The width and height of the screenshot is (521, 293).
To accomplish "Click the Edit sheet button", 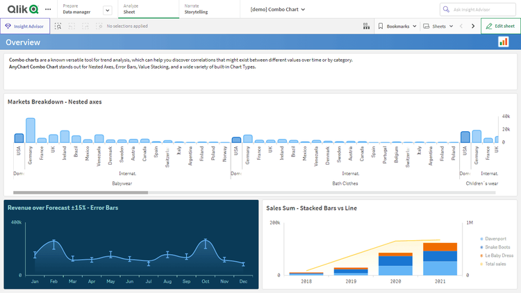I will tap(500, 26).
